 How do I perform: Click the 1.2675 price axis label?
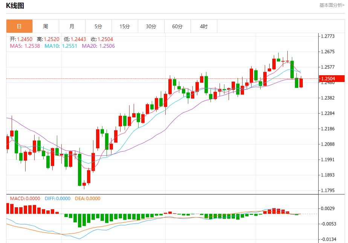pyautogui.click(x=328, y=52)
